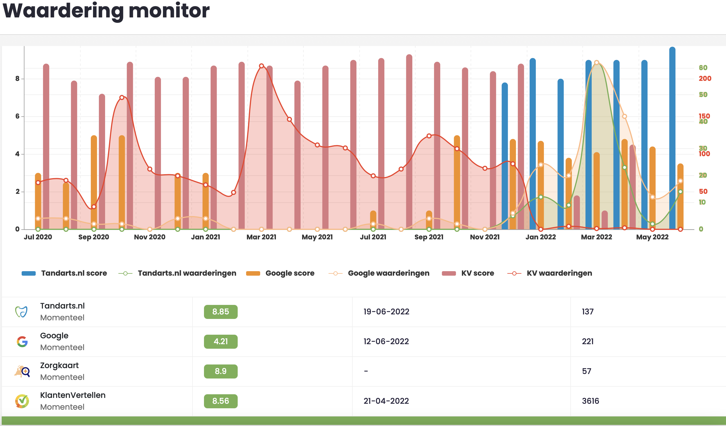Click the KlantenVertellen checkmark logo icon
Viewport: 726px width, 426px height.
click(22, 401)
